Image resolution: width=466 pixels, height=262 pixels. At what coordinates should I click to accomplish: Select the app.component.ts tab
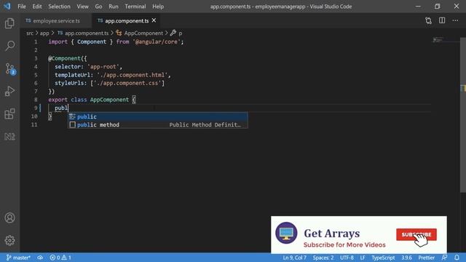pos(127,21)
